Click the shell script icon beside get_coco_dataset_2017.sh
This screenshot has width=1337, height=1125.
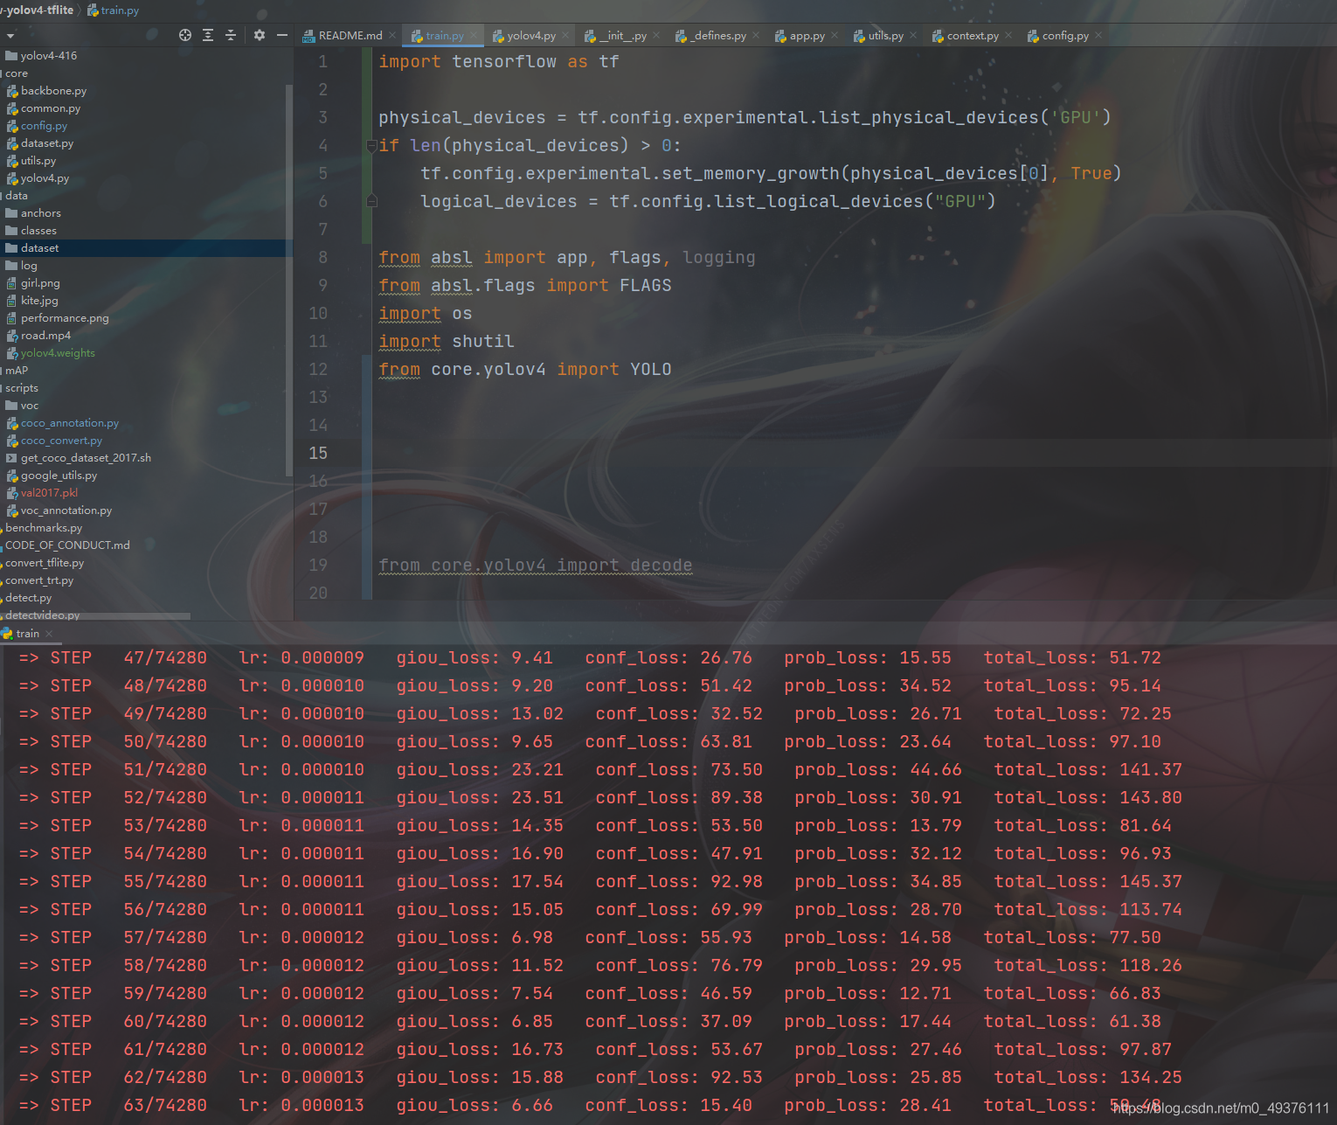click(x=10, y=457)
